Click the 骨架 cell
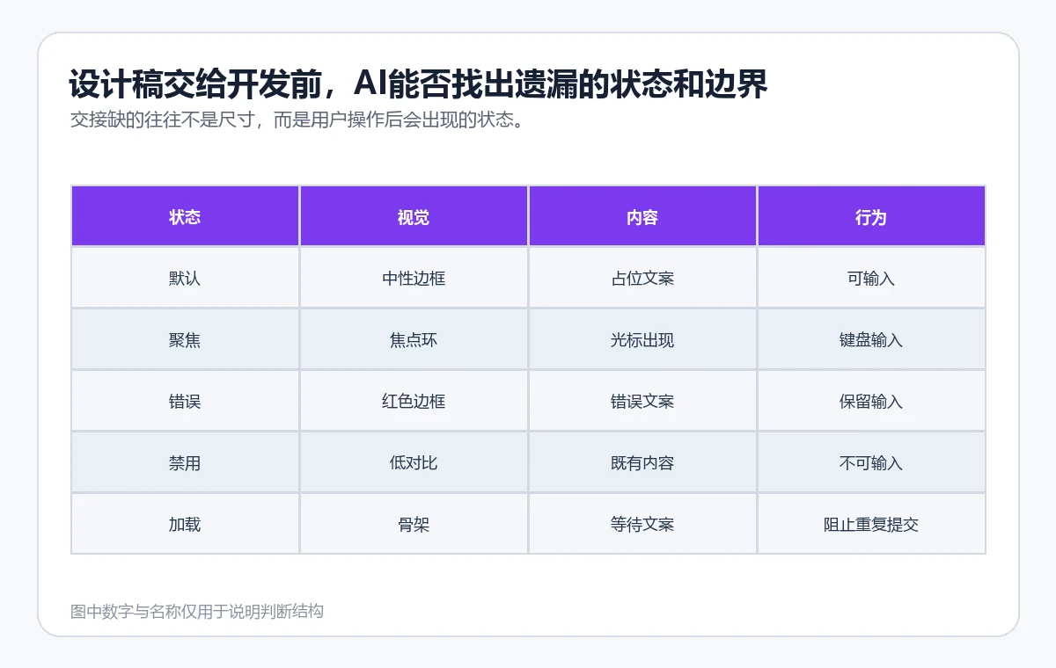Screen dimensions: 1056x668 (x=414, y=524)
